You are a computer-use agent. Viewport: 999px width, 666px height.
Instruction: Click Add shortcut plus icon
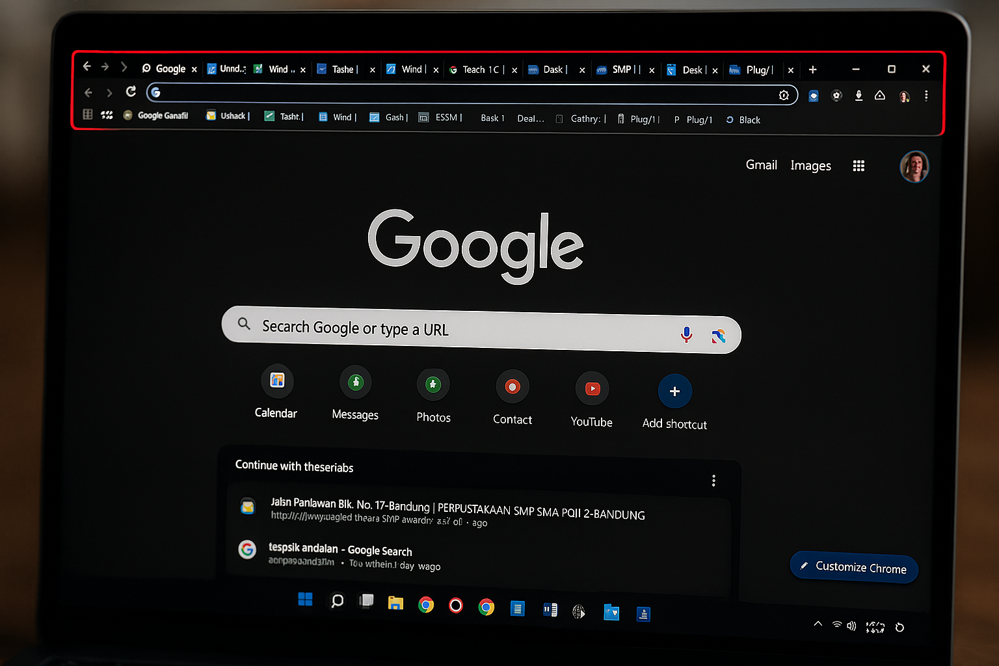click(674, 391)
